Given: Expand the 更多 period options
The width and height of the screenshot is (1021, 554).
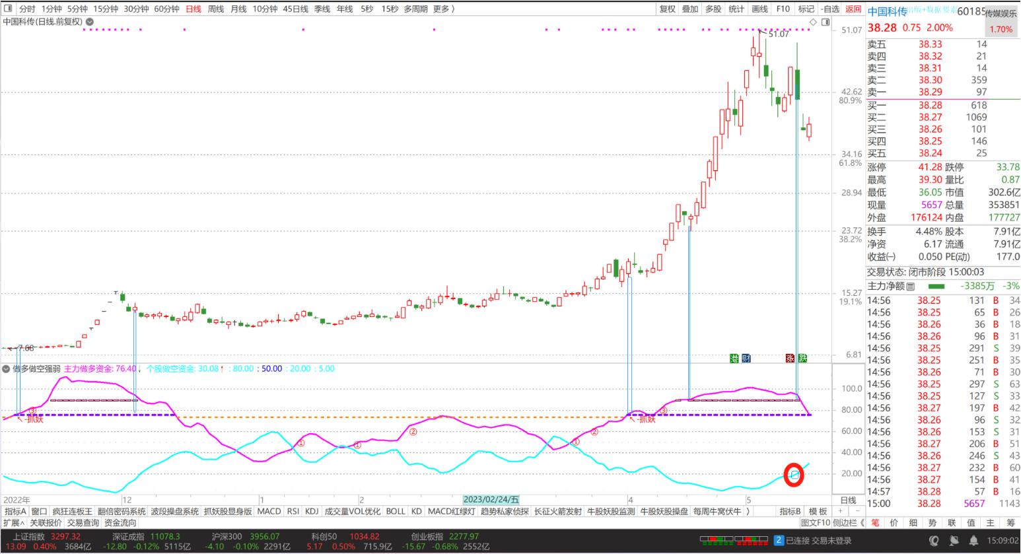Looking at the screenshot, I should click(x=442, y=9).
